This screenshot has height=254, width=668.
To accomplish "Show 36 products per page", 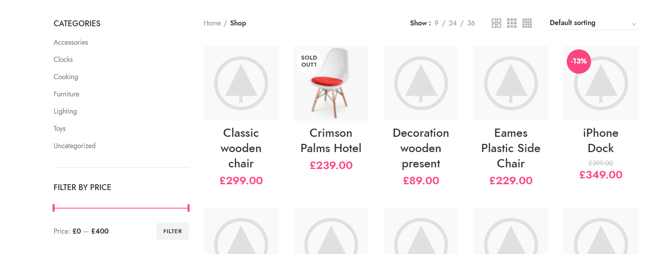I will tap(471, 23).
